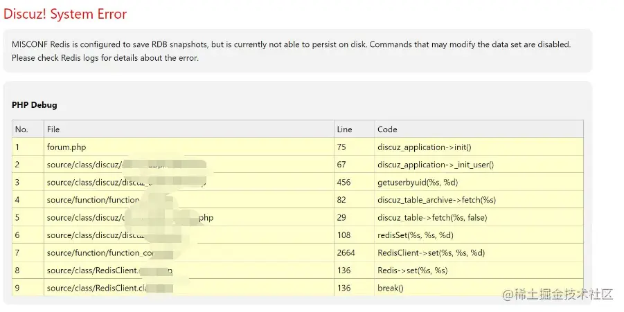The image size is (624, 312).
Task: Select 'discuz_application->_init_user()' code cell
Action: coord(479,164)
